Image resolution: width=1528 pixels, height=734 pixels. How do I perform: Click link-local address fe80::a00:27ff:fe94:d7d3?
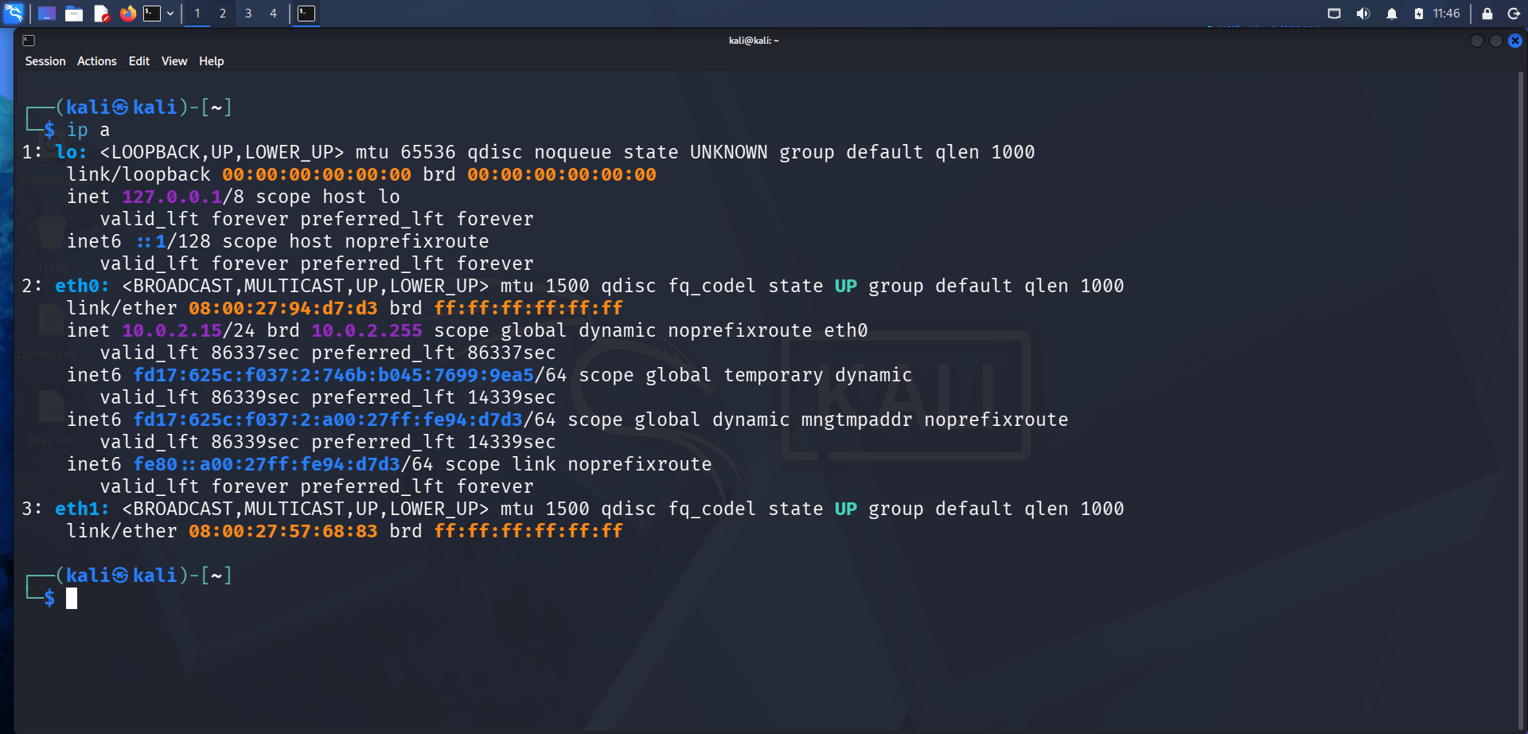click(267, 464)
